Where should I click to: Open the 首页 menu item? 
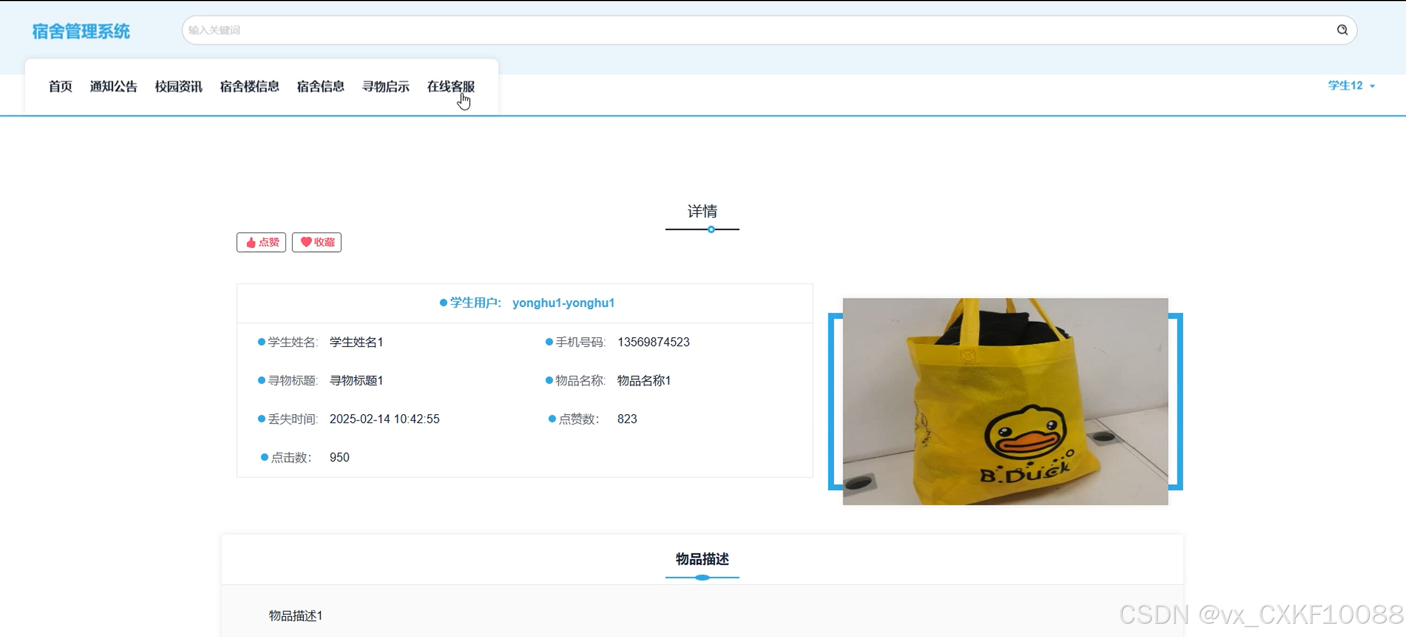click(x=60, y=86)
